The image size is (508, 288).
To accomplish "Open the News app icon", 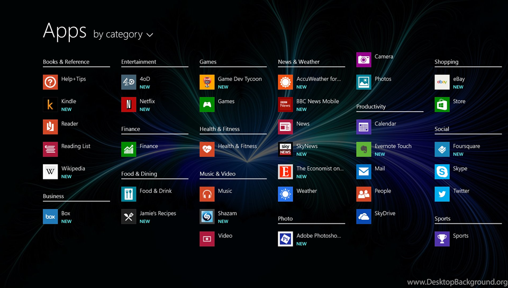I will (285, 127).
